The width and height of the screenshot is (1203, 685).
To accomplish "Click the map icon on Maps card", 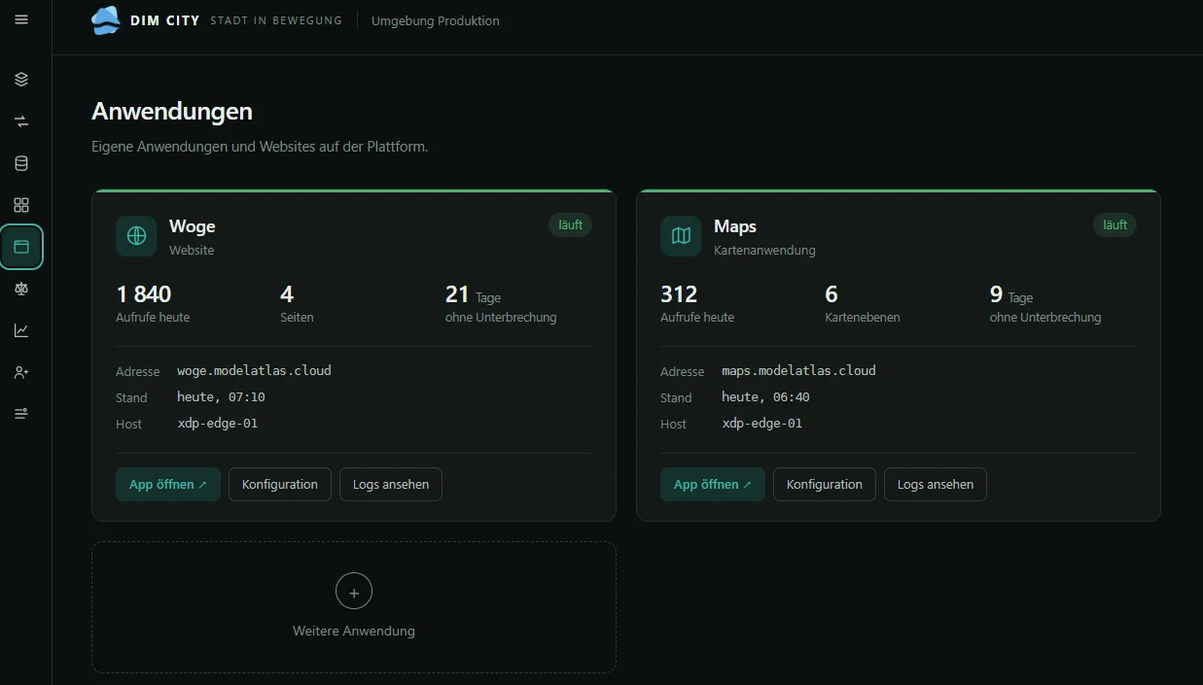I will point(681,236).
